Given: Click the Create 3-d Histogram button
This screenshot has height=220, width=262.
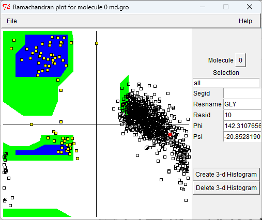Looking at the screenshot, I should pos(226,175).
